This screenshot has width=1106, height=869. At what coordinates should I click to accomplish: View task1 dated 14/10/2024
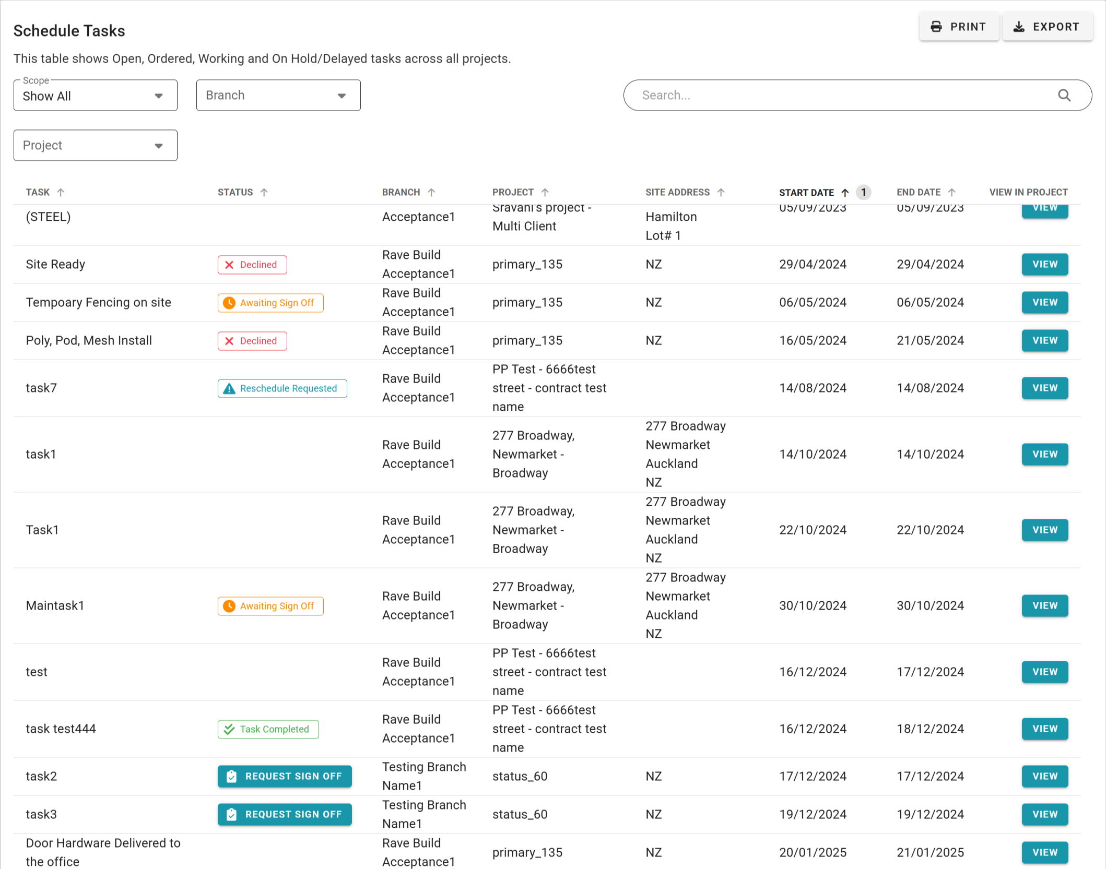pos(1045,454)
